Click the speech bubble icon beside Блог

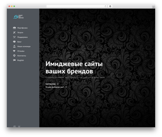(x=14, y=42)
